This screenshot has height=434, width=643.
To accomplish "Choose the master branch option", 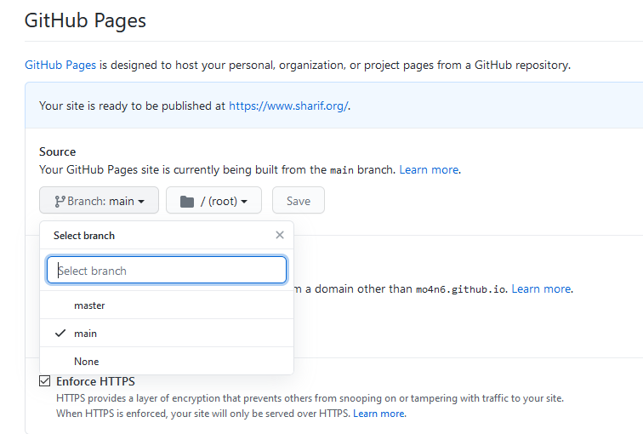I will [x=167, y=306].
